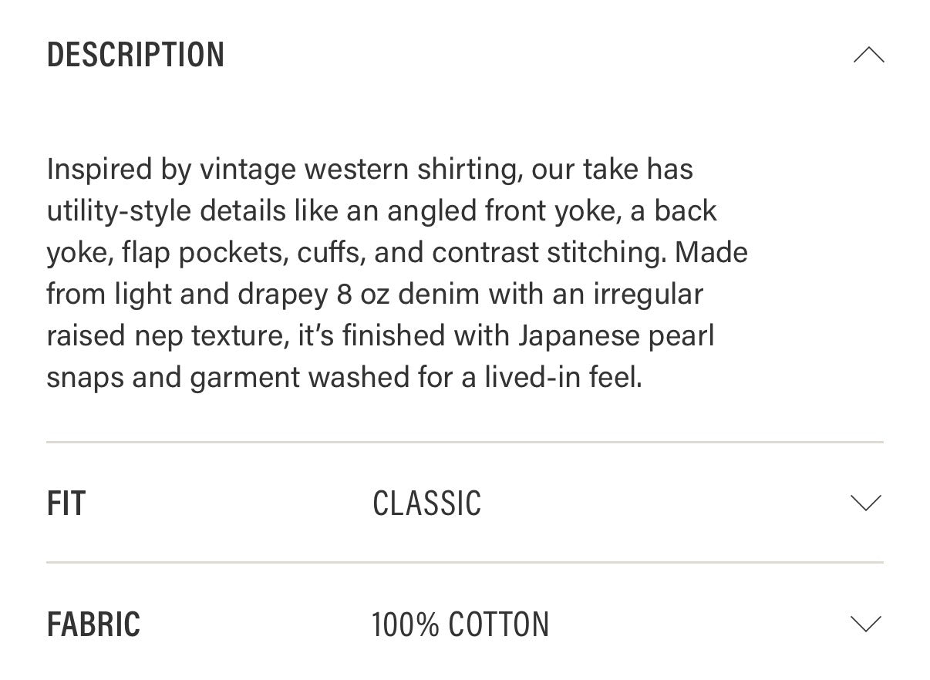
Task: Expand the Fit section chevron
Action: pyautogui.click(x=865, y=503)
